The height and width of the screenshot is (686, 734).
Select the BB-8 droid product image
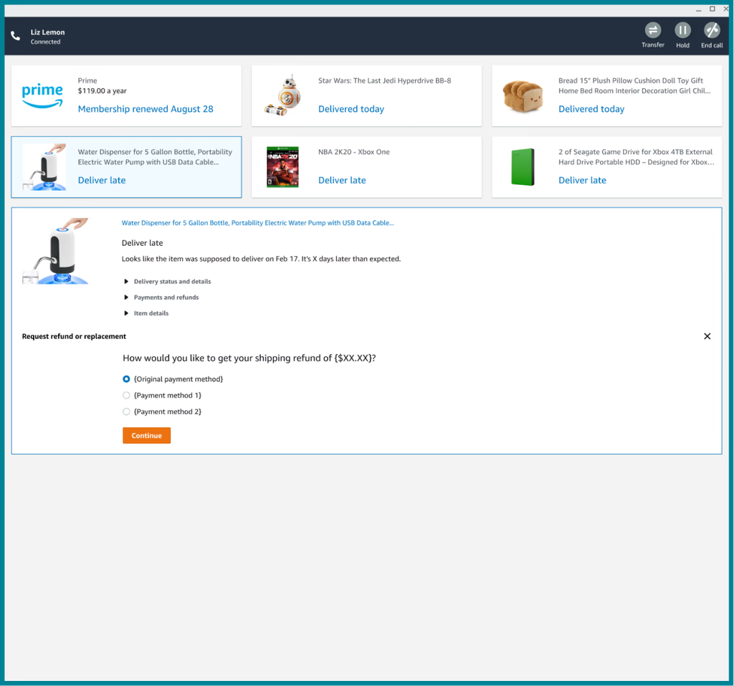coord(282,95)
